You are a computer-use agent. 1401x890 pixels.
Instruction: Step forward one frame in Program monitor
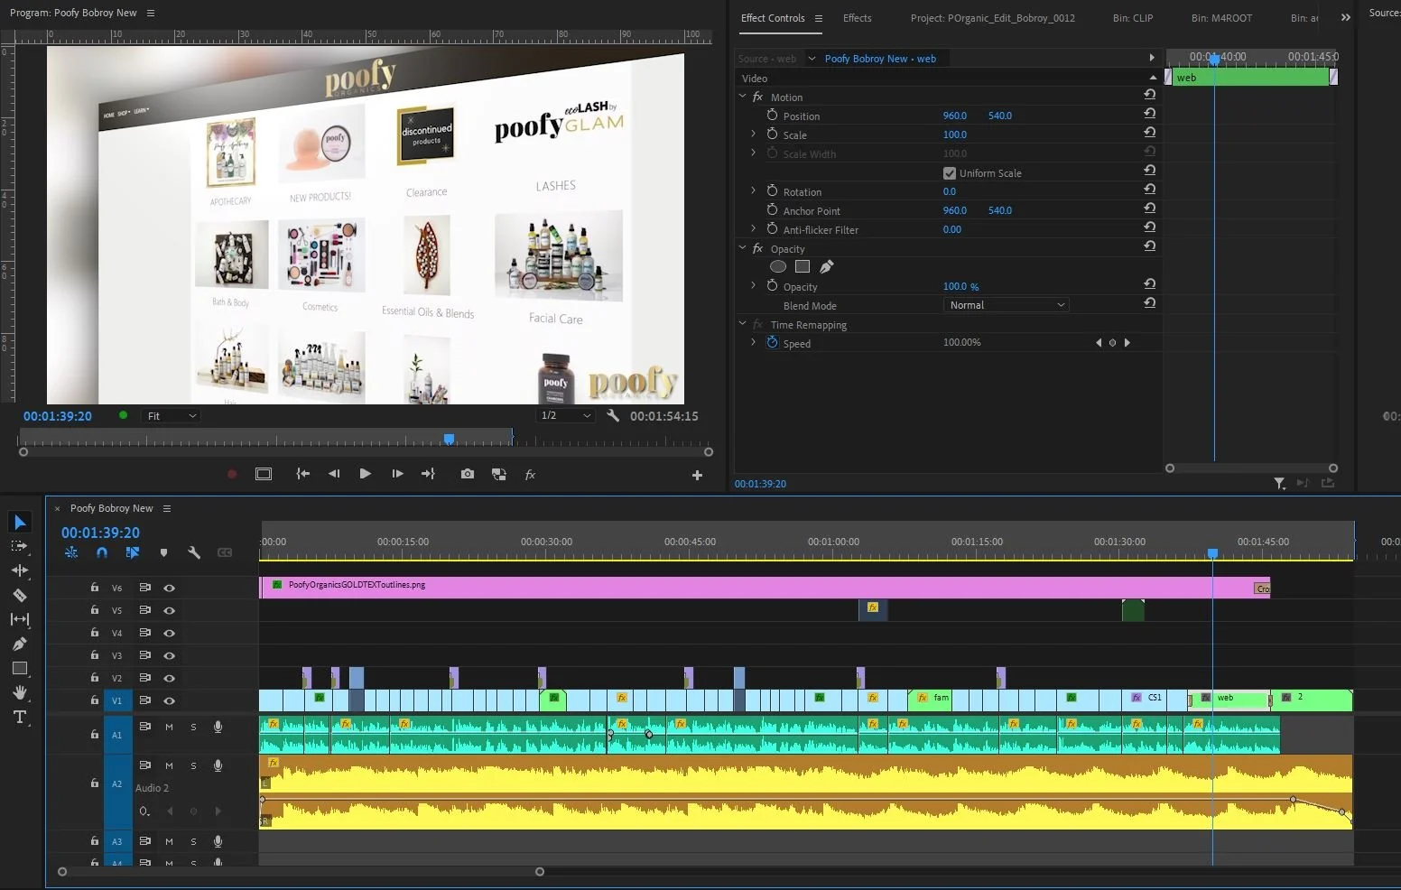click(x=397, y=474)
